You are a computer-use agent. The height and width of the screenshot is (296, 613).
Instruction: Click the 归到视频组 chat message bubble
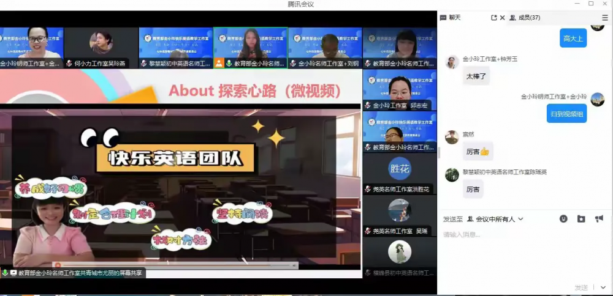tap(566, 113)
